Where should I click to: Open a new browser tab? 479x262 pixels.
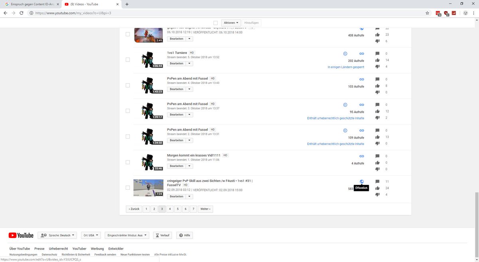[127, 4]
